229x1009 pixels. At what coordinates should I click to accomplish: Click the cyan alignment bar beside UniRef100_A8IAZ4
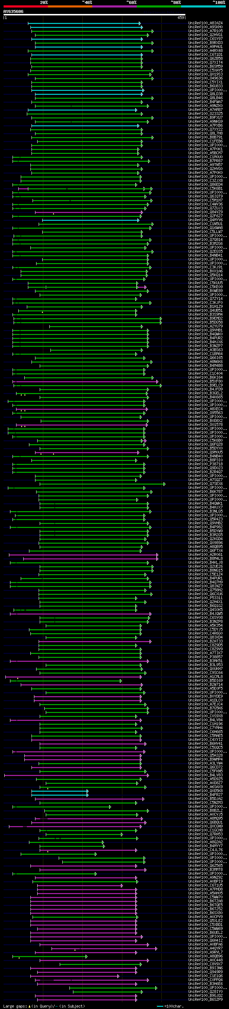[84, 24]
